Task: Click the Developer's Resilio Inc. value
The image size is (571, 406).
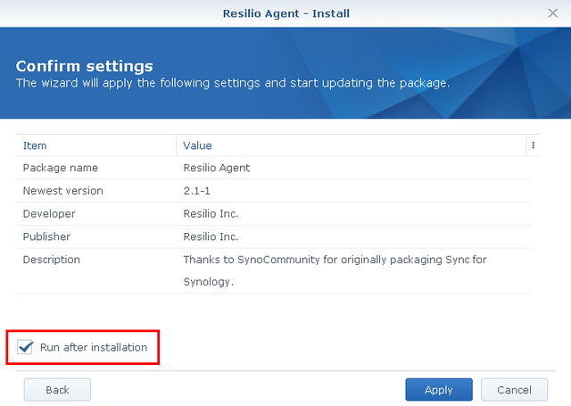Action: (211, 214)
